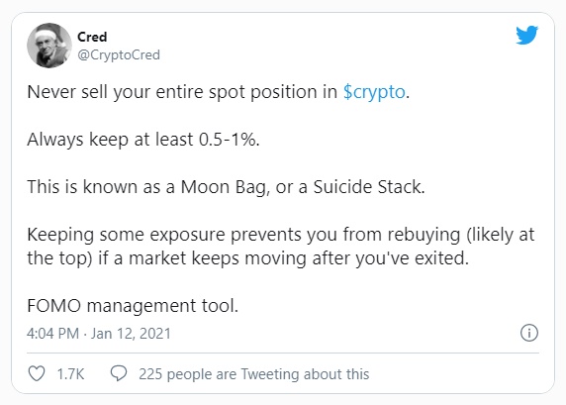
Task: Open Cred's profile picture
Action: (49, 46)
